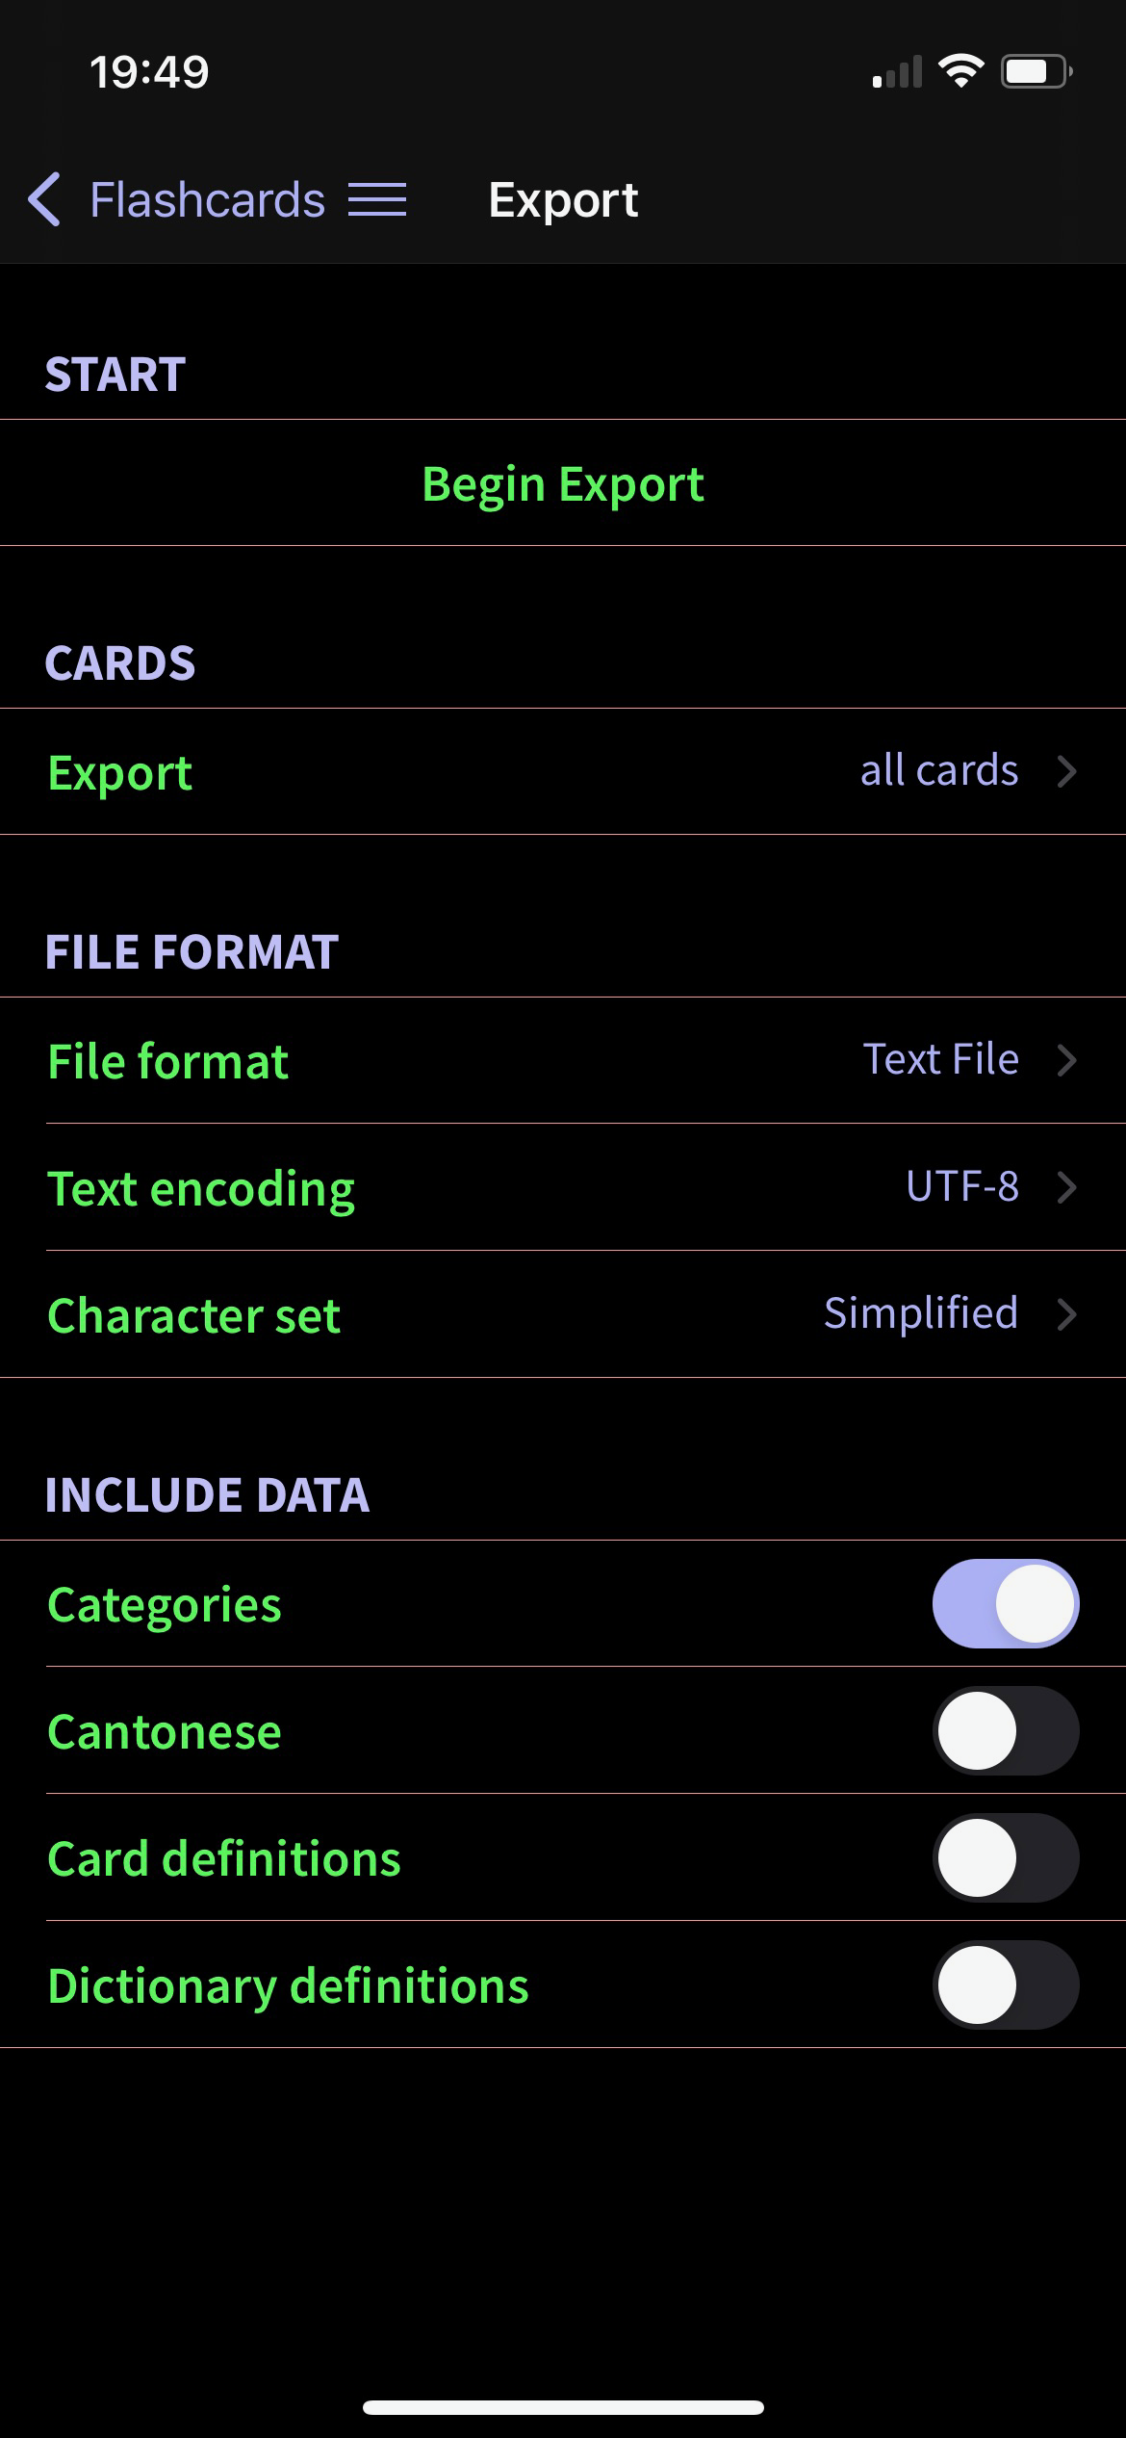Enable the Cantonese toggle
The image size is (1126, 2438).
pyautogui.click(x=1005, y=1730)
